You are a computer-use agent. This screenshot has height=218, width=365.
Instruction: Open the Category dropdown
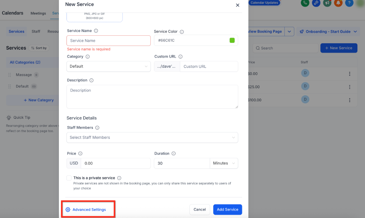108,66
